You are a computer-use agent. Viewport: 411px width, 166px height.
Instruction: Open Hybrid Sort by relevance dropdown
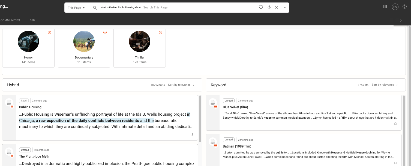[x=181, y=85]
